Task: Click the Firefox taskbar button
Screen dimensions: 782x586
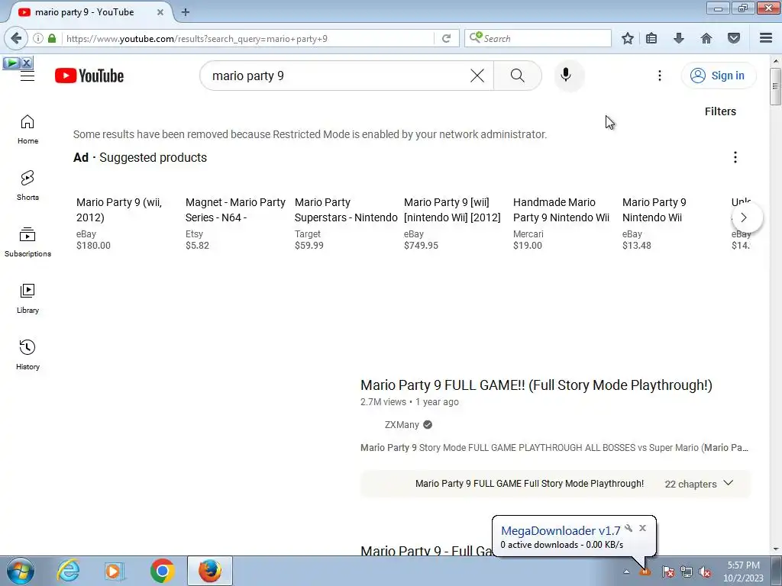Action: (210, 571)
